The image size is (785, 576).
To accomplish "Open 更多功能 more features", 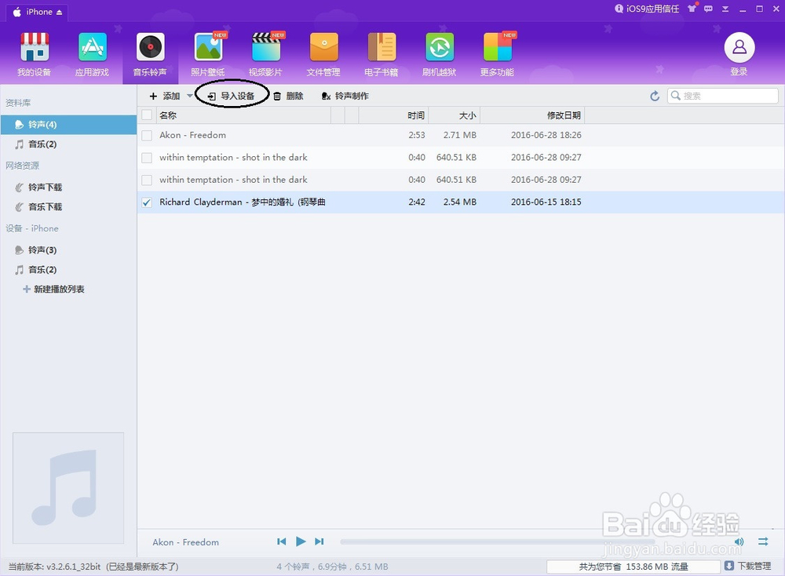I will [498, 55].
